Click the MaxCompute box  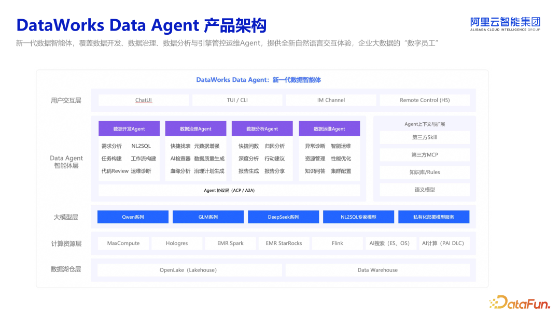[x=123, y=244]
